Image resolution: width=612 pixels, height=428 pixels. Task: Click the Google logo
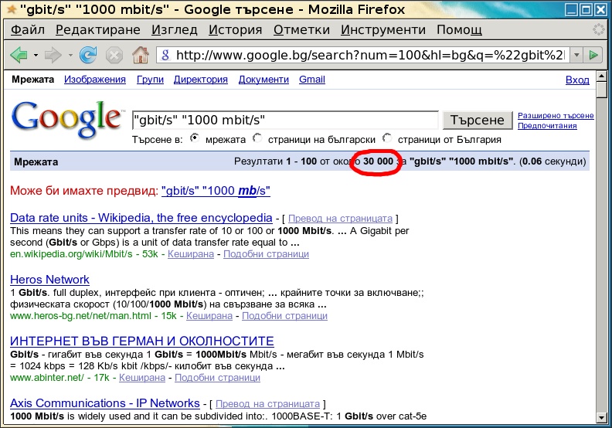point(66,119)
